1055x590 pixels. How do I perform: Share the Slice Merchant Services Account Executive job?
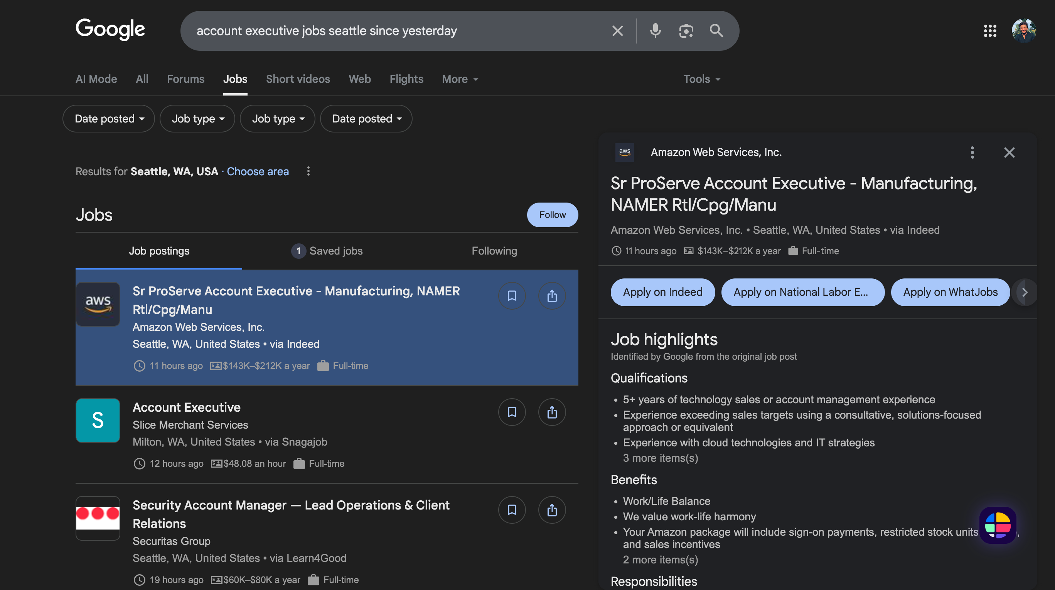click(x=552, y=412)
